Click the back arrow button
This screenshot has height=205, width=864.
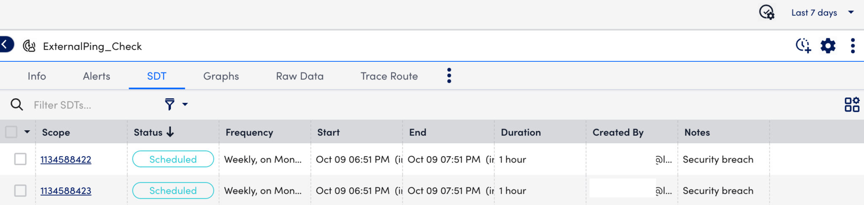[6, 45]
